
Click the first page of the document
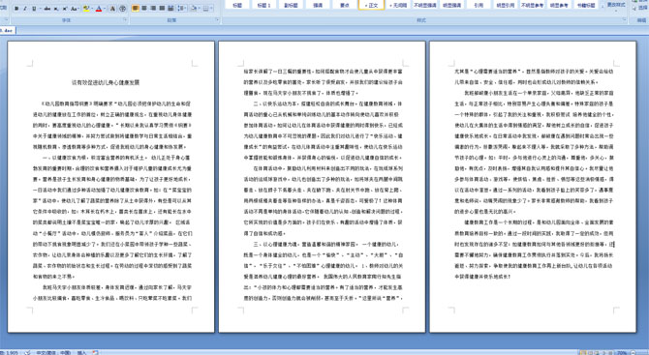coord(111,187)
